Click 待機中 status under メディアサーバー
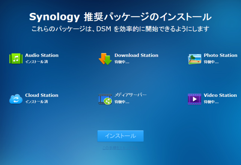The width and height of the screenshot is (241, 165). pos(122,102)
